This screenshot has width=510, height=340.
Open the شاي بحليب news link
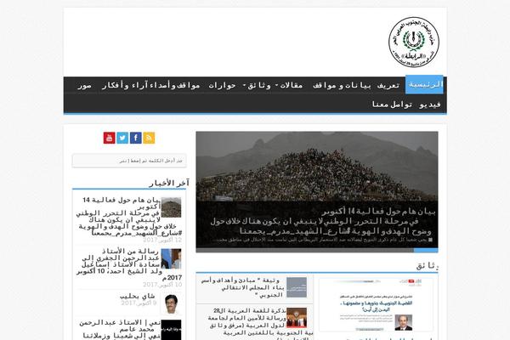point(137,296)
